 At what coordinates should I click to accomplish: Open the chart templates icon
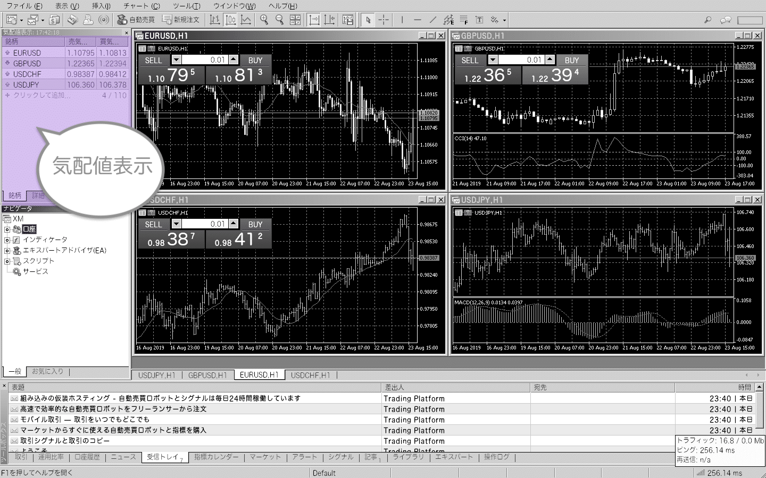point(348,20)
